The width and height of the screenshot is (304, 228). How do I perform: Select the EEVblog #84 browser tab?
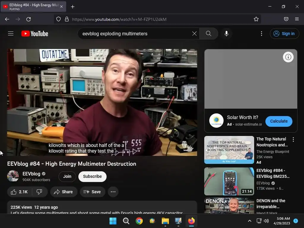click(33, 7)
